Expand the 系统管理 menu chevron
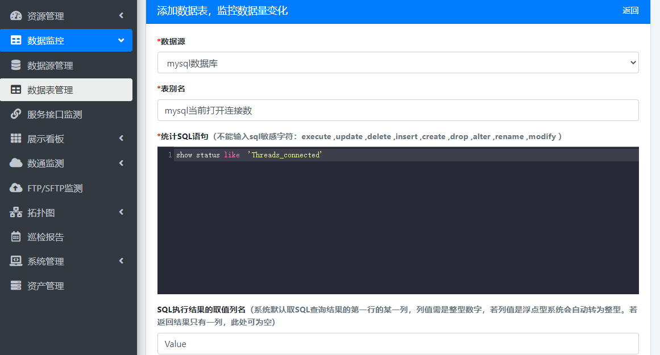The height and width of the screenshot is (355, 660). tap(121, 261)
